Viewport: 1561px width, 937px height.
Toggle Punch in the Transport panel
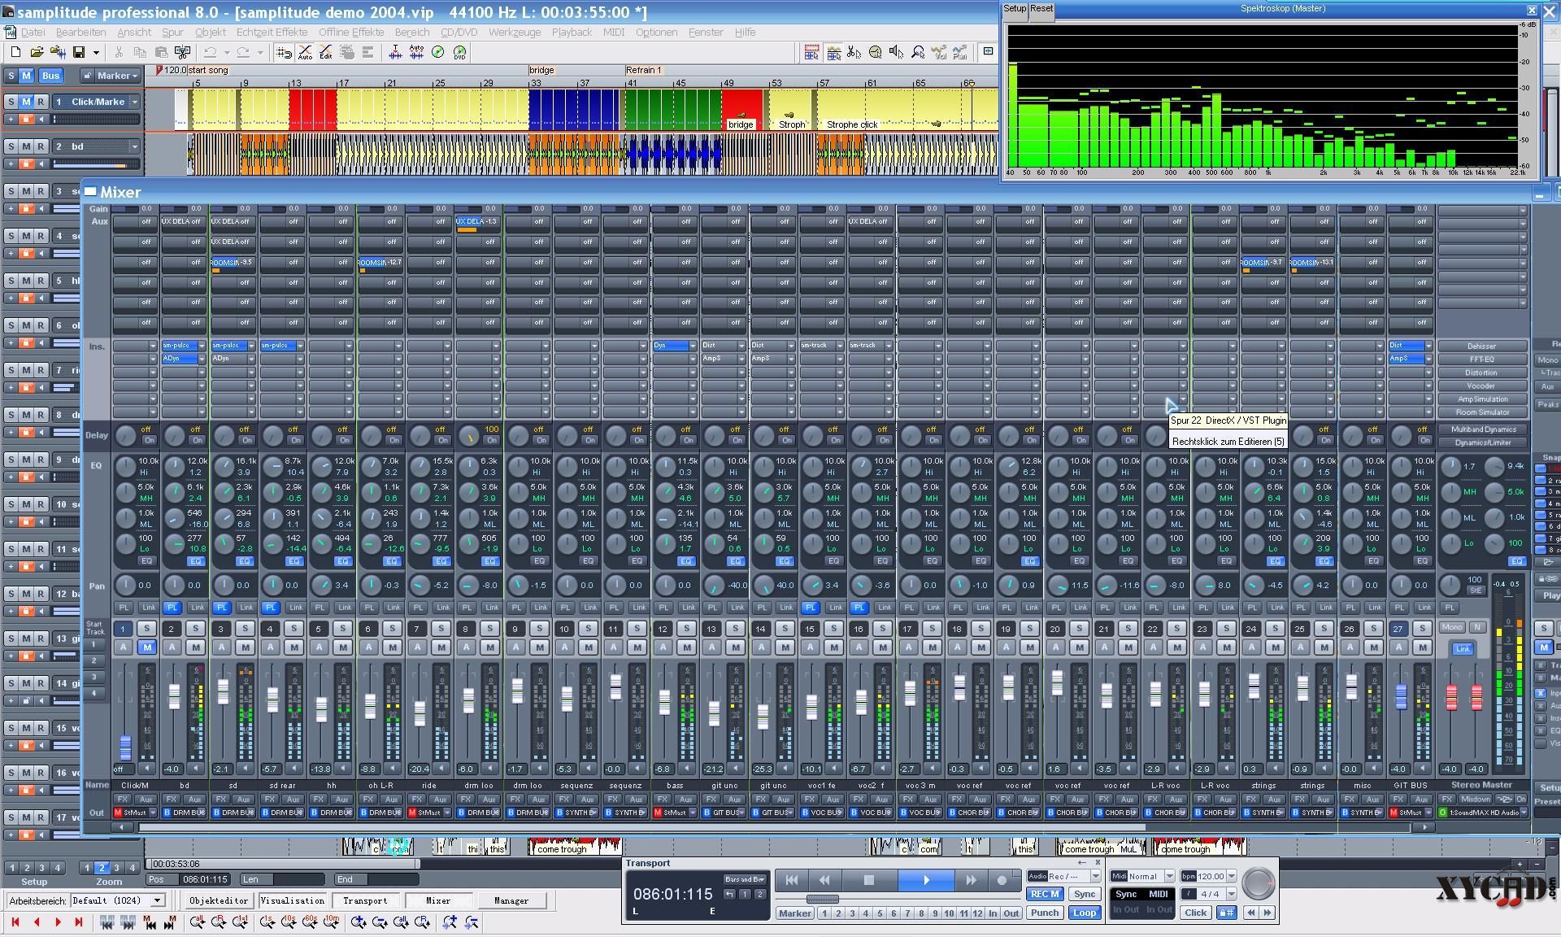[x=1045, y=913]
